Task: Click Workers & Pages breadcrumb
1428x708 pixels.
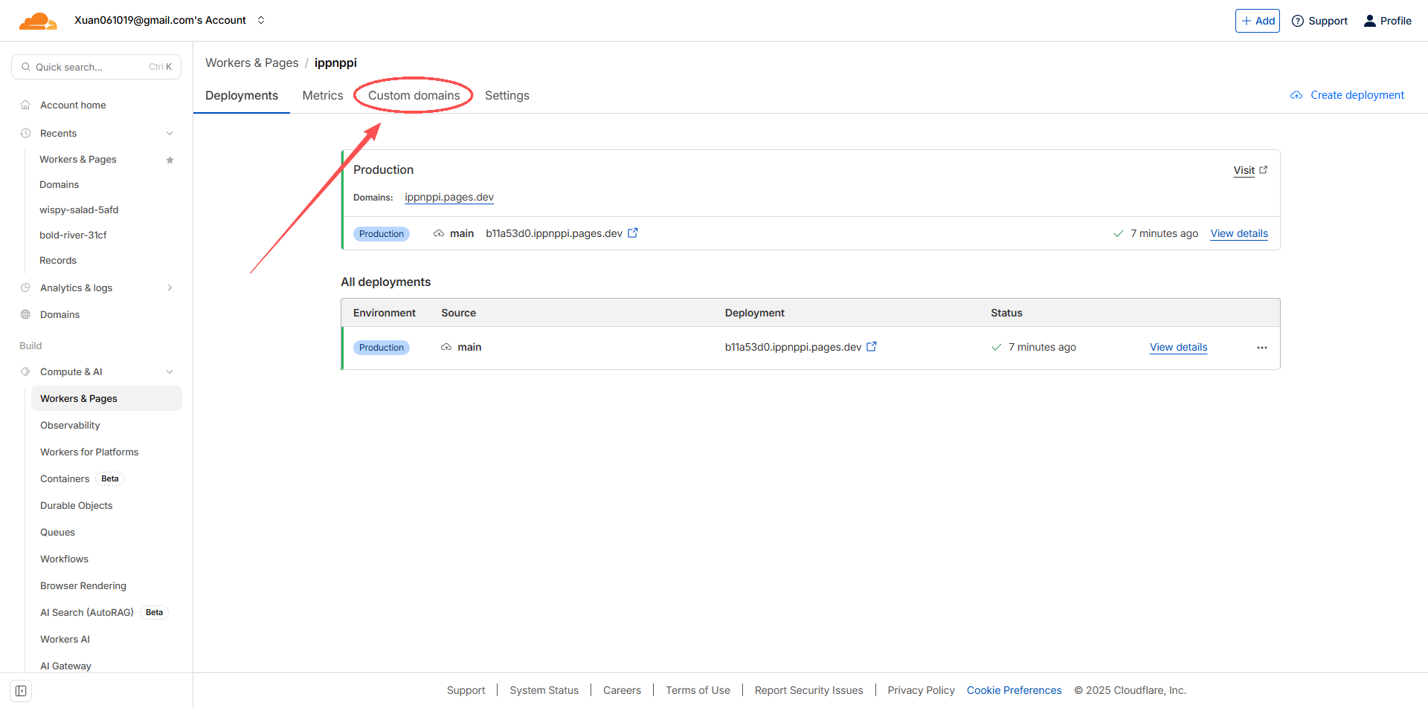Action: coord(251,62)
